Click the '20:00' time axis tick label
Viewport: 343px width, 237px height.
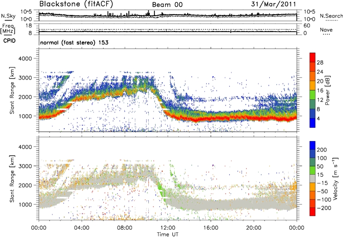tap(254, 228)
